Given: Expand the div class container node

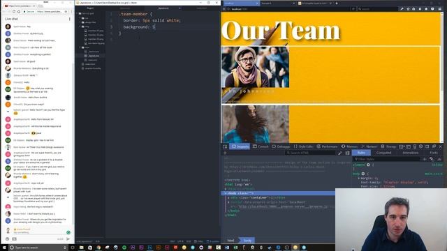Looking at the screenshot, I should [228, 197].
